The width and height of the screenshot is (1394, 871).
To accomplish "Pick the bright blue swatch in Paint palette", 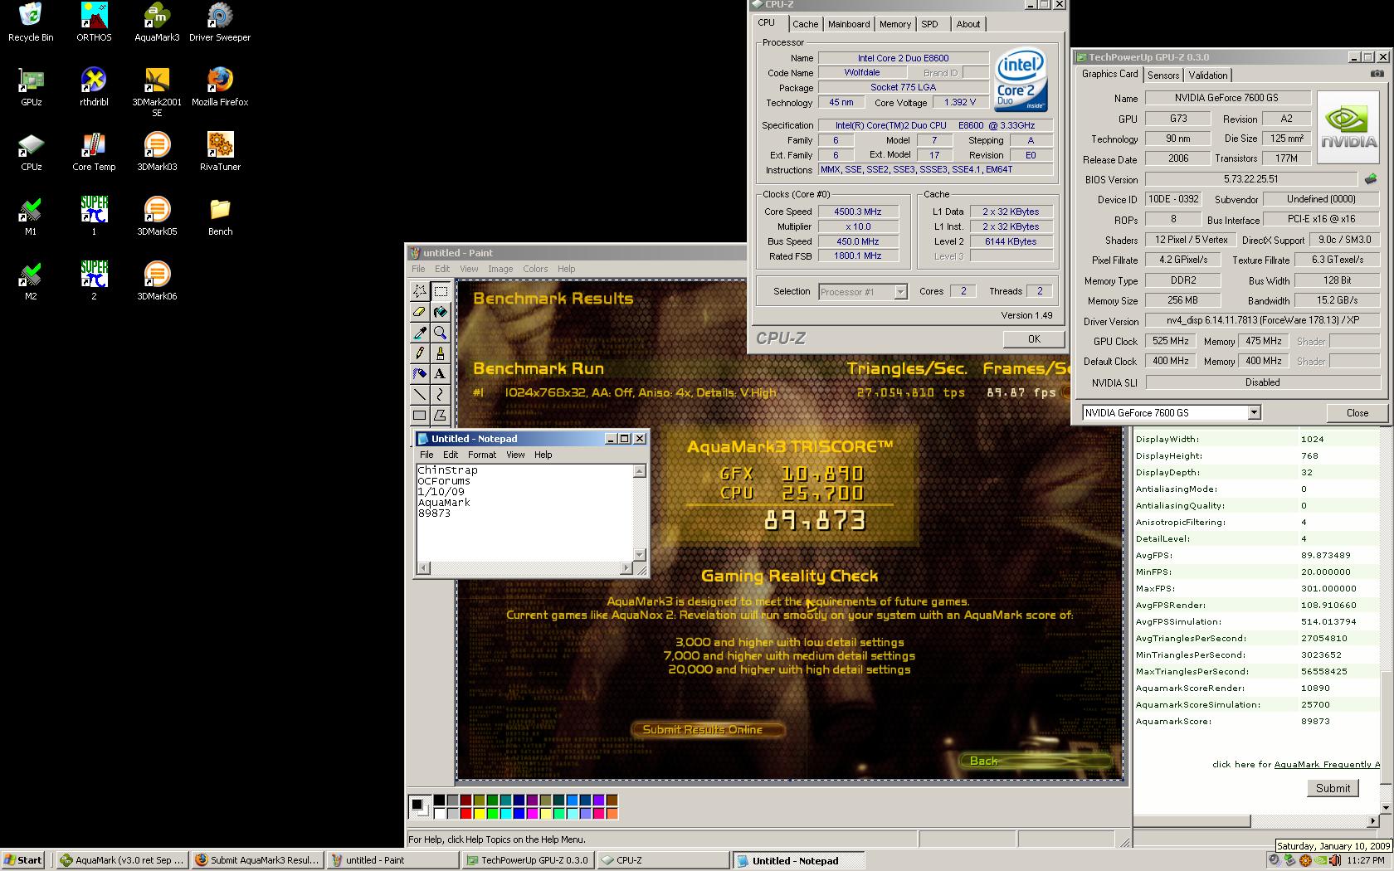I will (519, 813).
